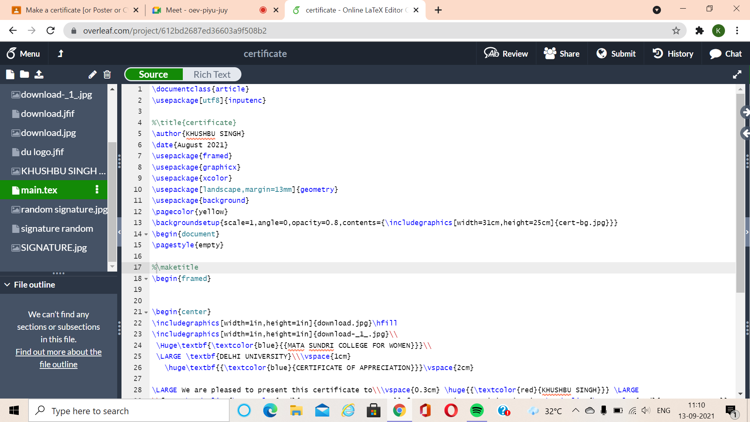The width and height of the screenshot is (750, 422).
Task: Open Opera browser from the taskbar
Action: (451, 411)
